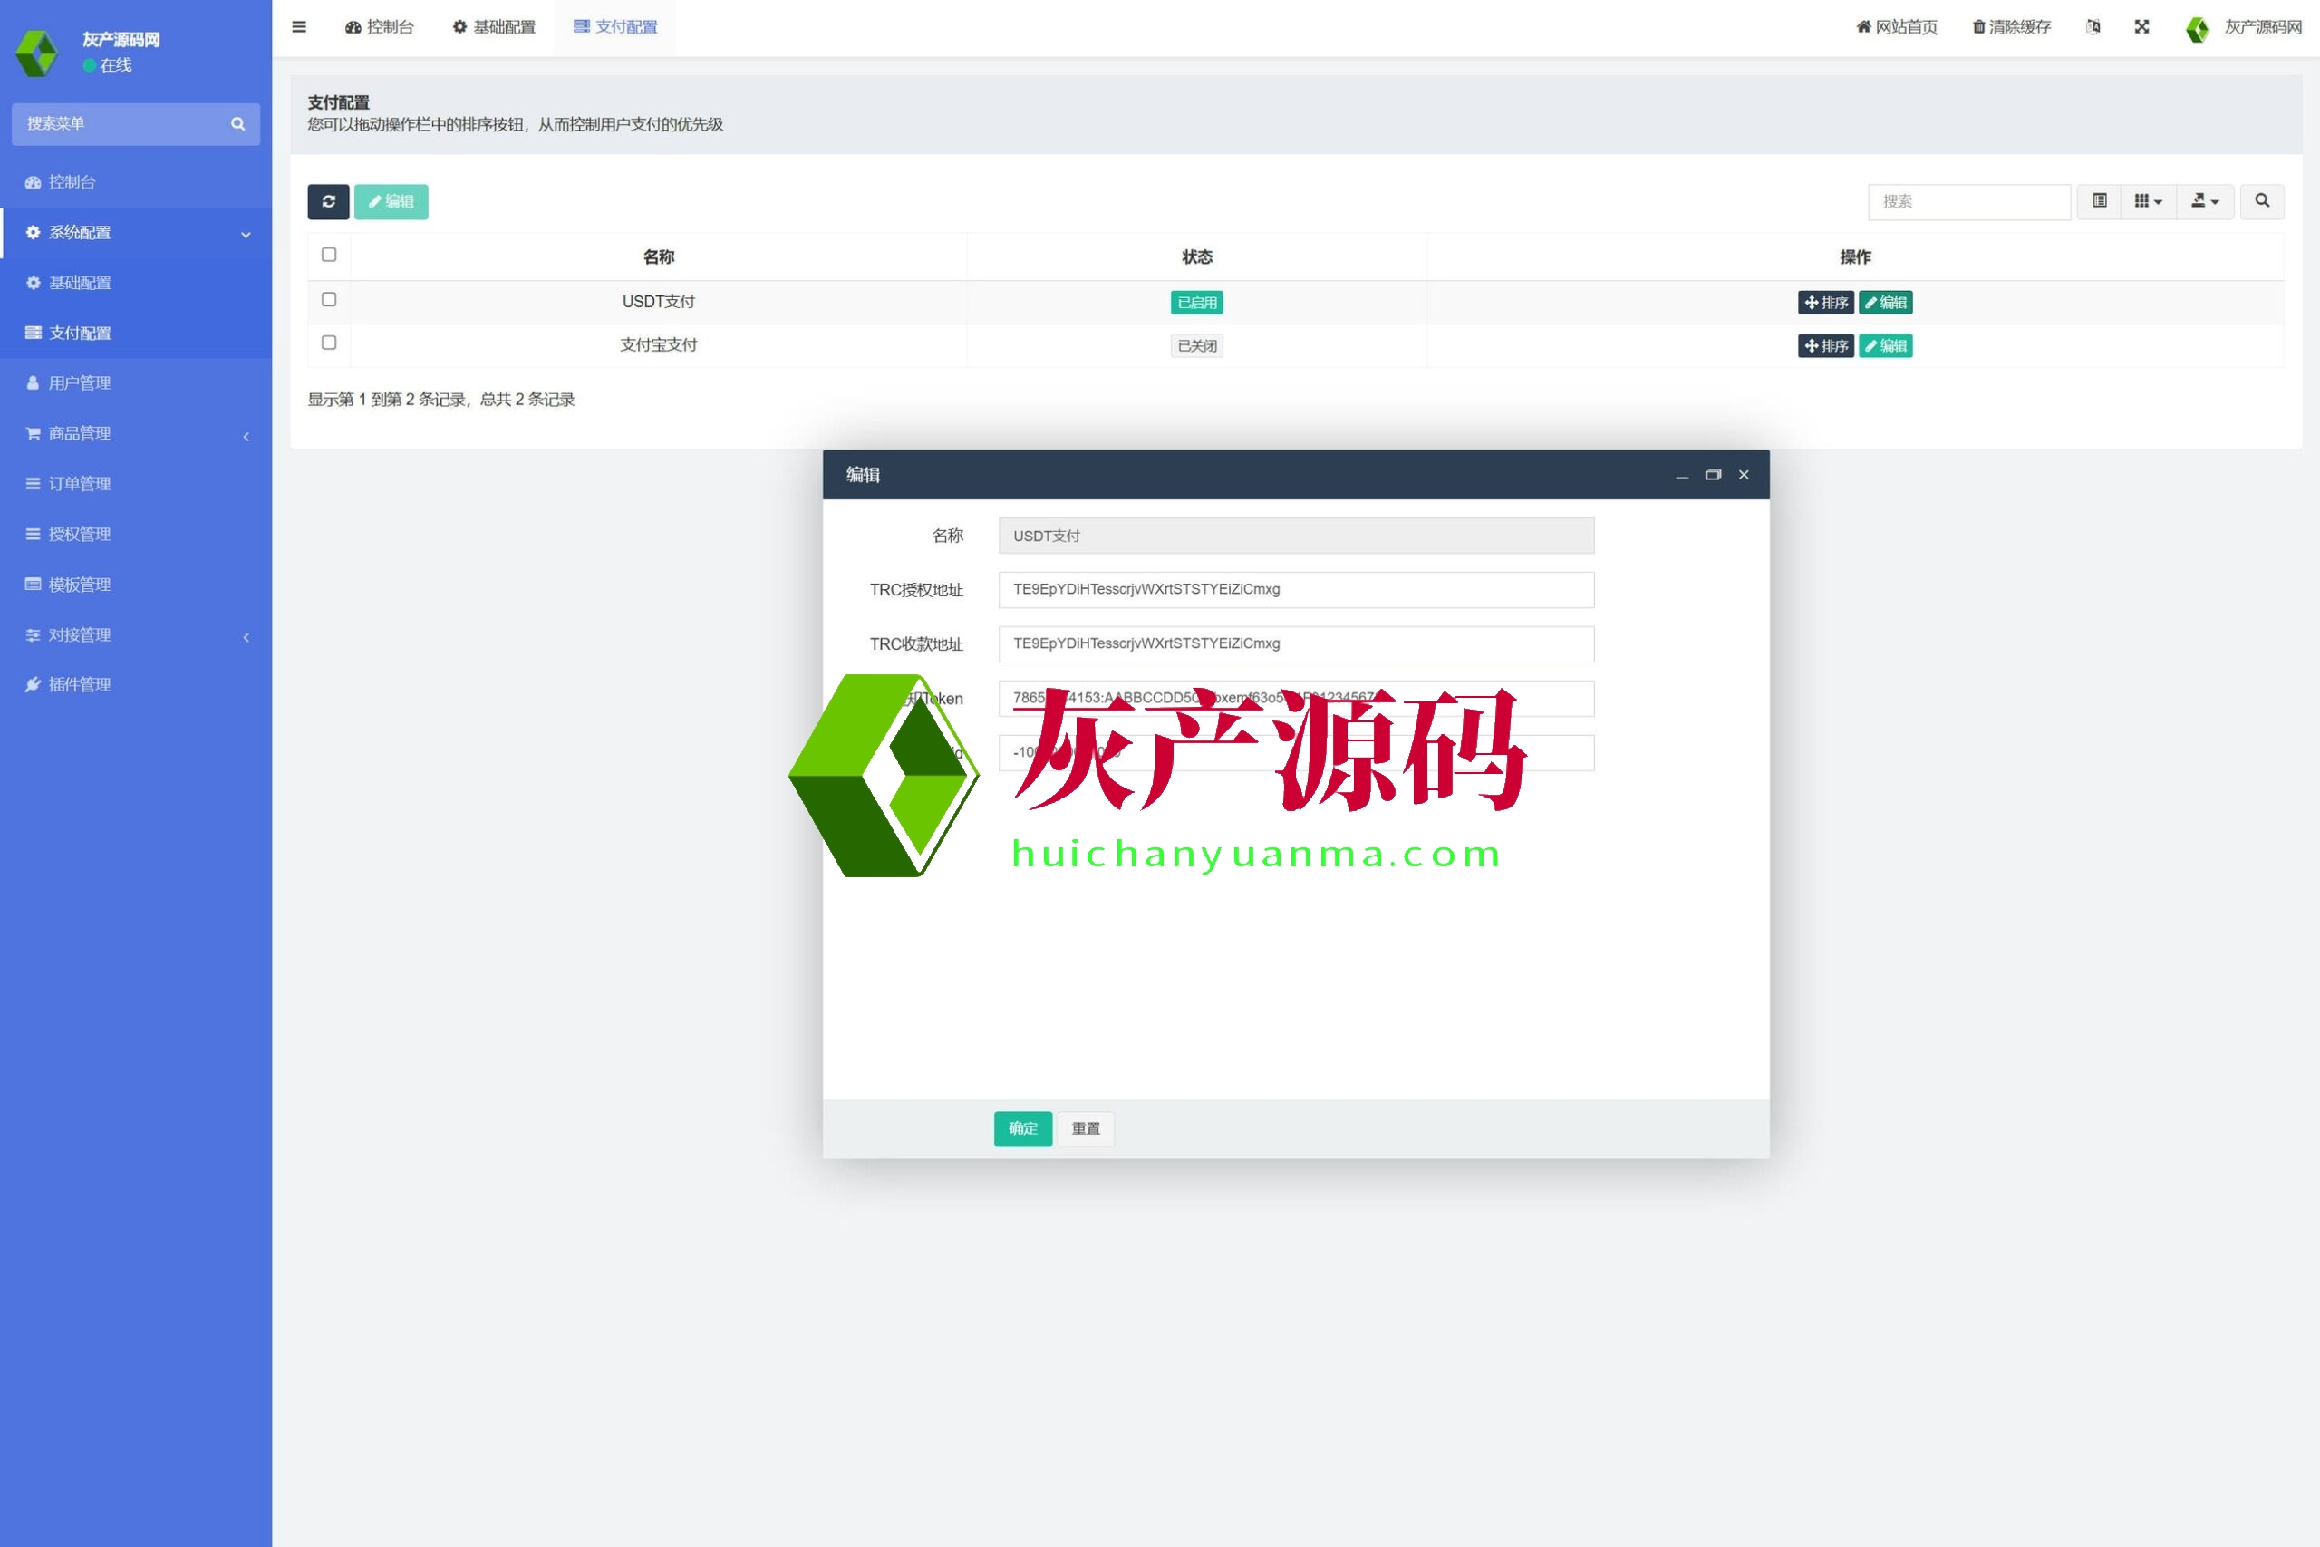Click 排序 drag icon for USDT支付 row
The image size is (2320, 1547).
(x=1825, y=303)
